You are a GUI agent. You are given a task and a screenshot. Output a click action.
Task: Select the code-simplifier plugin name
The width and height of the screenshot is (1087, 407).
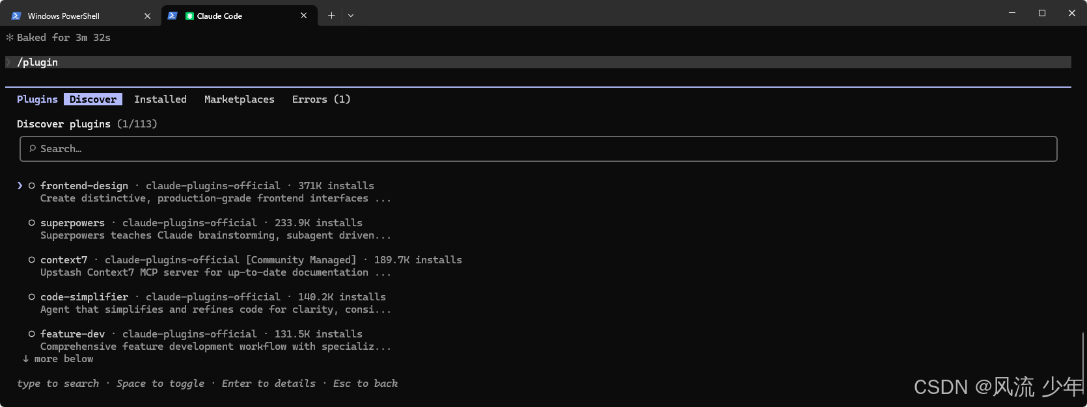pos(84,297)
